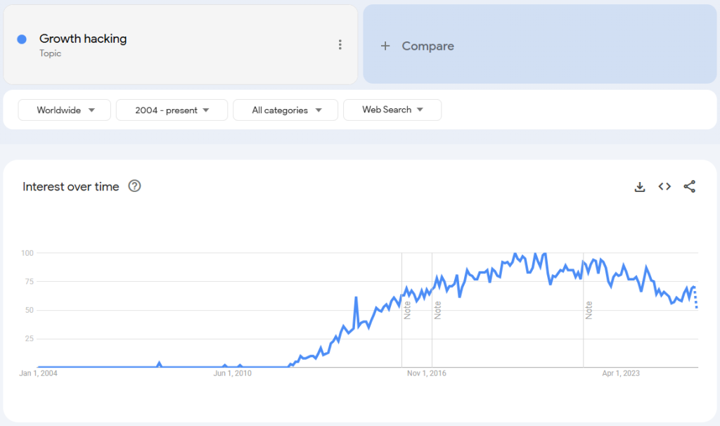Share the Interest over time chart
Screen dimensions: 720x426
(x=690, y=186)
